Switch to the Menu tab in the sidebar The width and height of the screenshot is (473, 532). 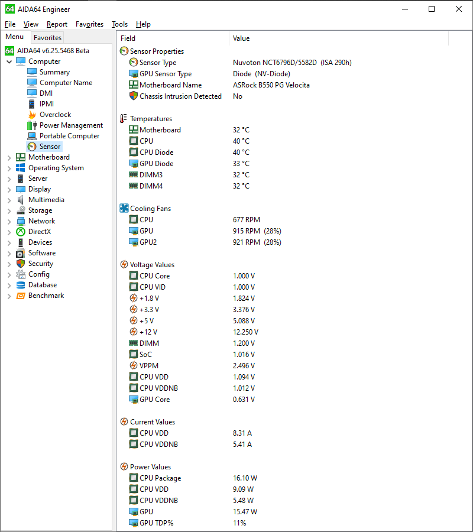click(15, 37)
